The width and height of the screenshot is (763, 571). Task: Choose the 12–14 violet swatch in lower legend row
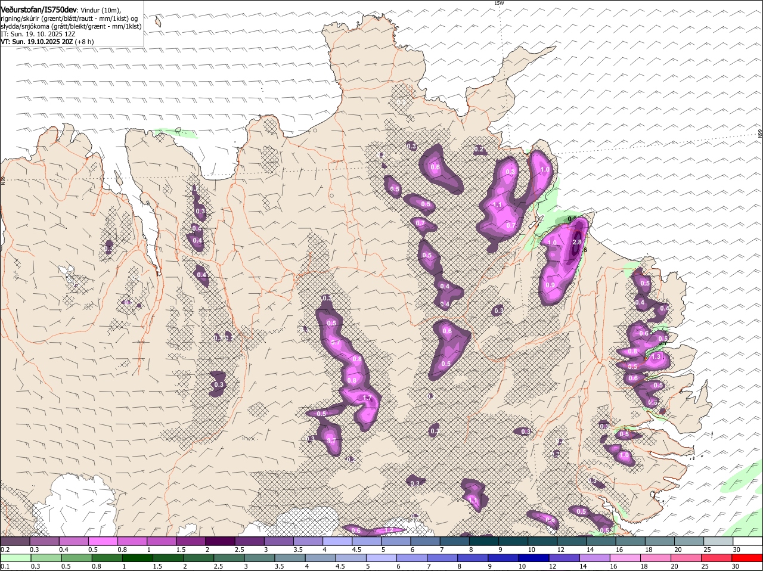coord(564,558)
